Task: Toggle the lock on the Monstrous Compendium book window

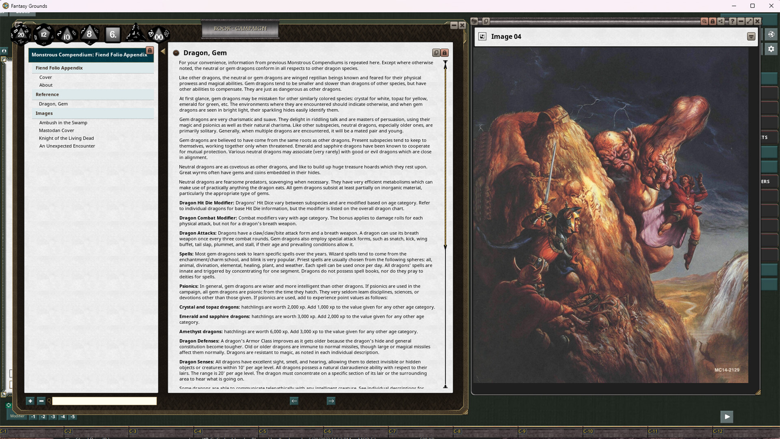Action: coord(149,50)
